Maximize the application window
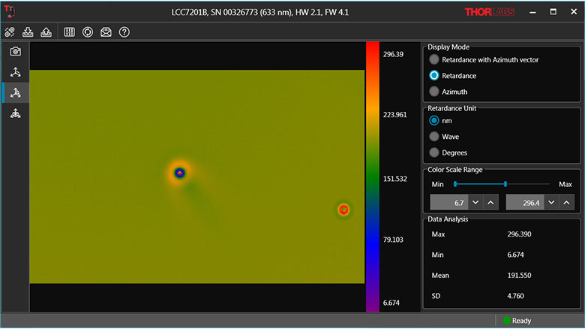The image size is (585, 329). [553, 12]
